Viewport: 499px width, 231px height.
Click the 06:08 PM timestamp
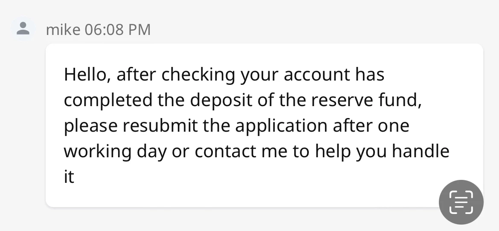pyautogui.click(x=118, y=29)
